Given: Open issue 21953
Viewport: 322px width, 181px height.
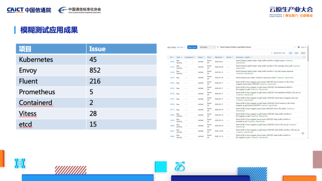Looking at the screenshot, I should (x=172, y=61).
